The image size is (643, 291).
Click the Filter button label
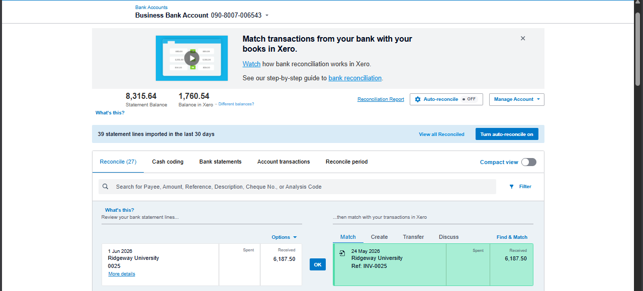click(525, 187)
